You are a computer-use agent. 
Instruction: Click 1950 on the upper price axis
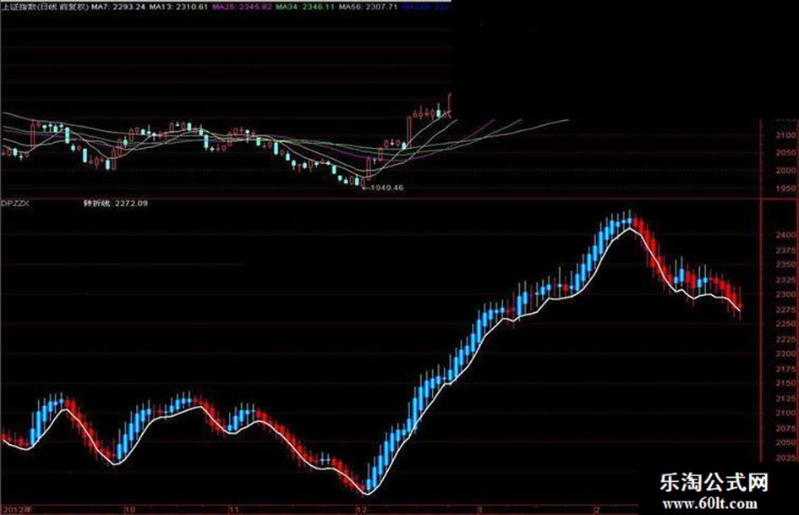(785, 188)
